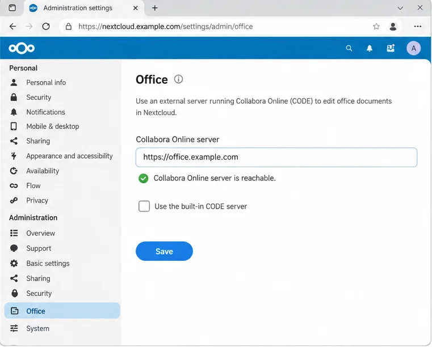Close the browser window
This screenshot has height=347, width=432.
point(420,8)
